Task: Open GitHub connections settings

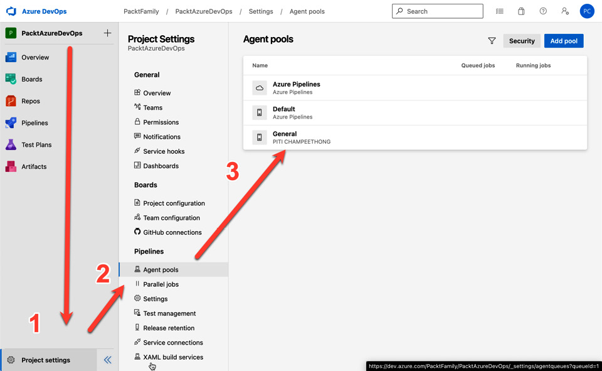Action: [x=174, y=233]
